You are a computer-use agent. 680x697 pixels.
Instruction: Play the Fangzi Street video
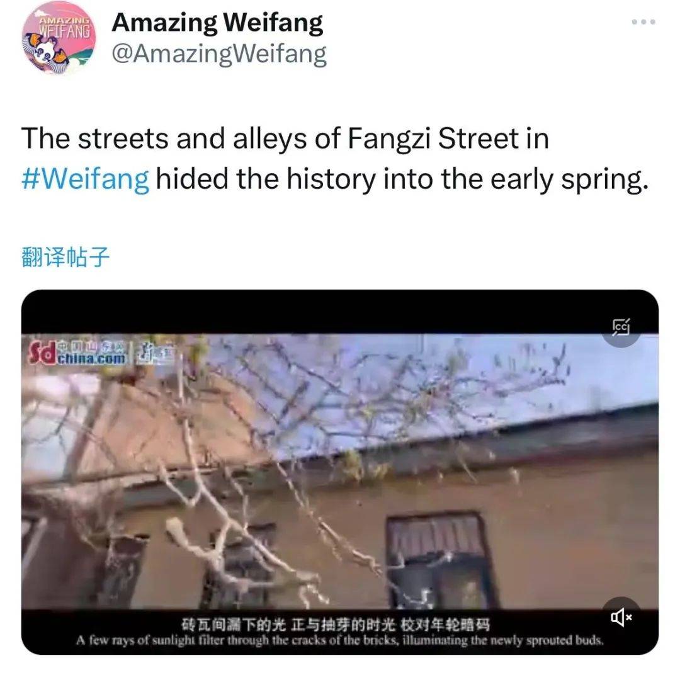tap(340, 472)
